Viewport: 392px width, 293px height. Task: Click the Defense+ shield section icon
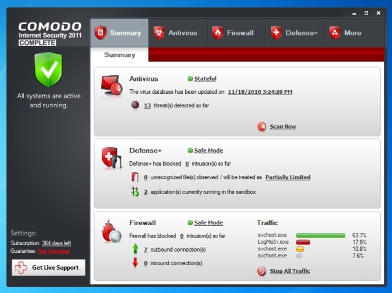[x=110, y=158]
